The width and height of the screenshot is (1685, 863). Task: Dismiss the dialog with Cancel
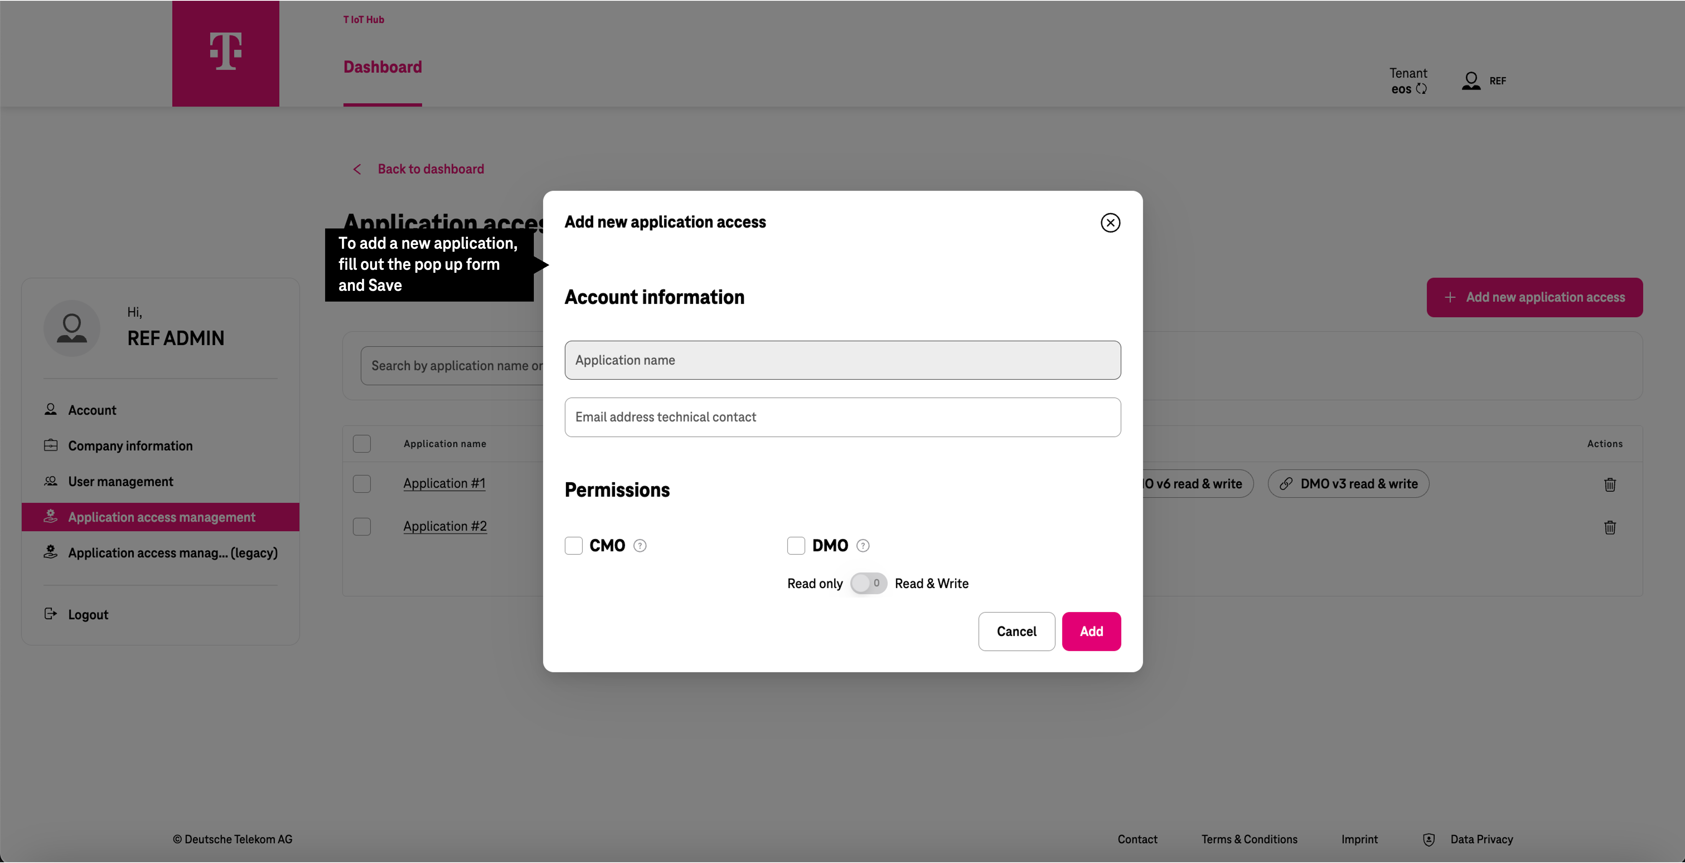coord(1016,631)
